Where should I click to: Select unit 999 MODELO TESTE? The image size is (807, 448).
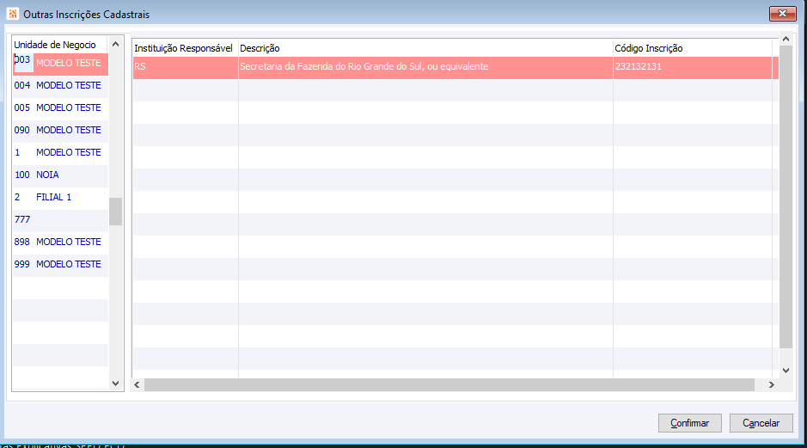(x=60, y=264)
